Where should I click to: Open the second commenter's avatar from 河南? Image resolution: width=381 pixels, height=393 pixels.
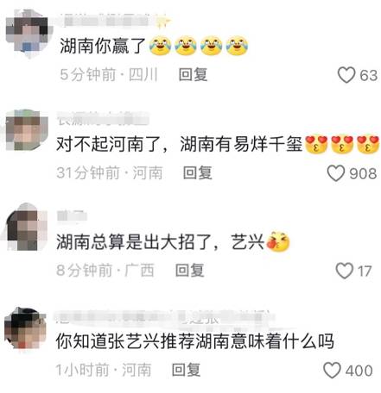27,130
